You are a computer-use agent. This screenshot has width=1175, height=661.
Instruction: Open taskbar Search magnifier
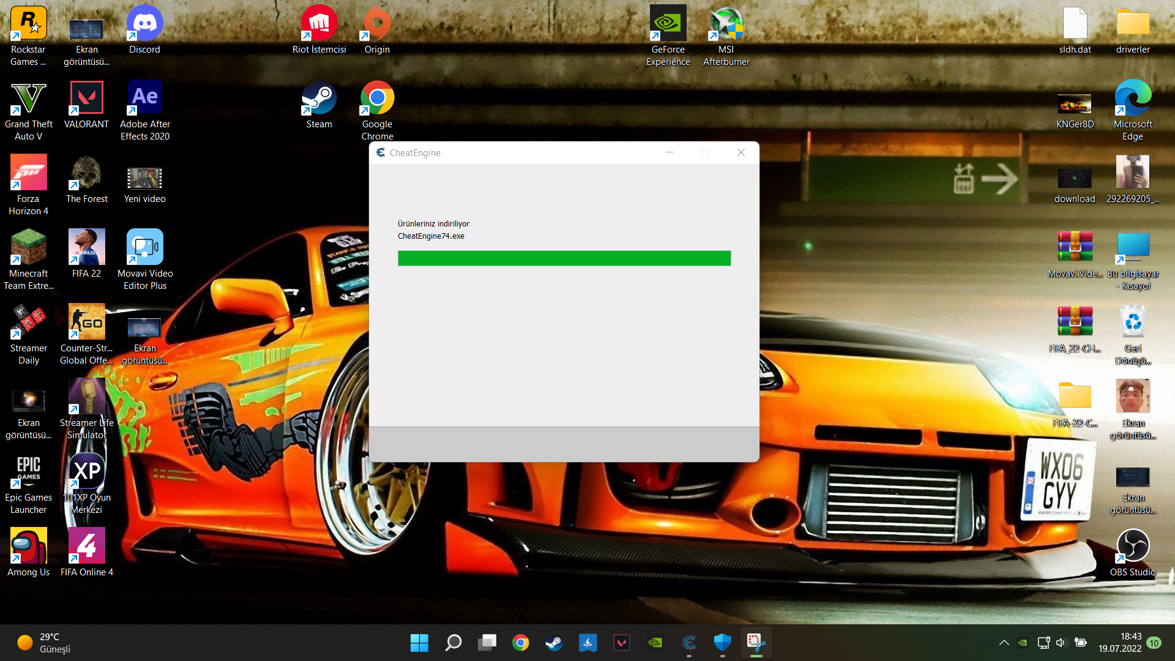pyautogui.click(x=453, y=643)
